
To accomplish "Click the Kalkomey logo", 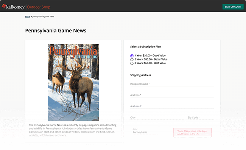I will pos(13,6).
